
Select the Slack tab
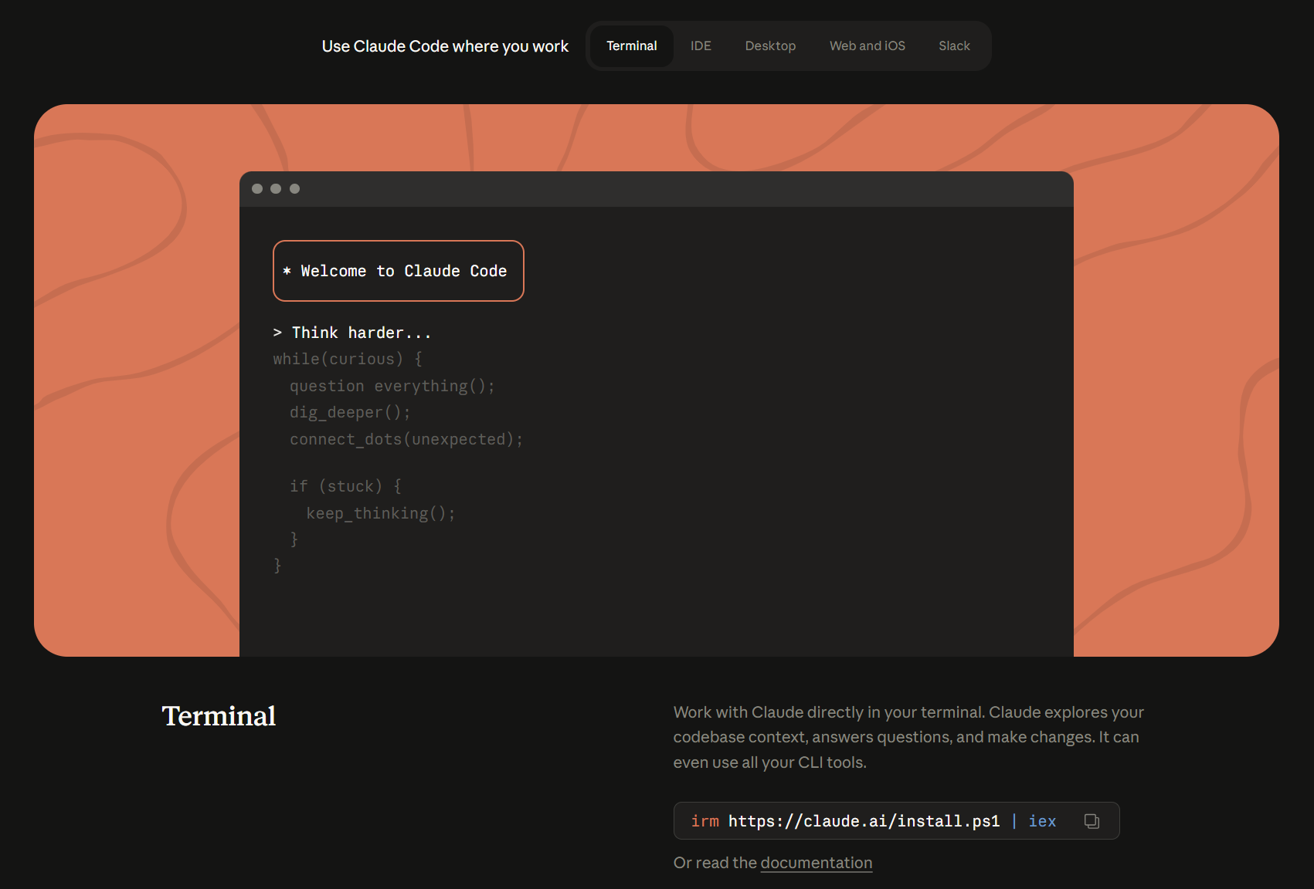(x=953, y=46)
